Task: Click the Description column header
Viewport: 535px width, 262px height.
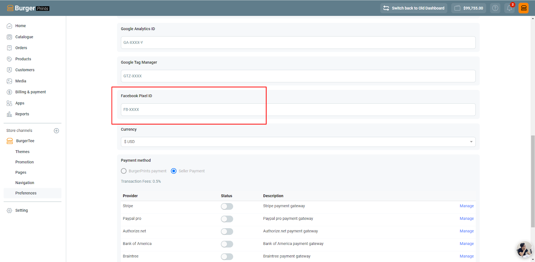Action: coord(273,196)
